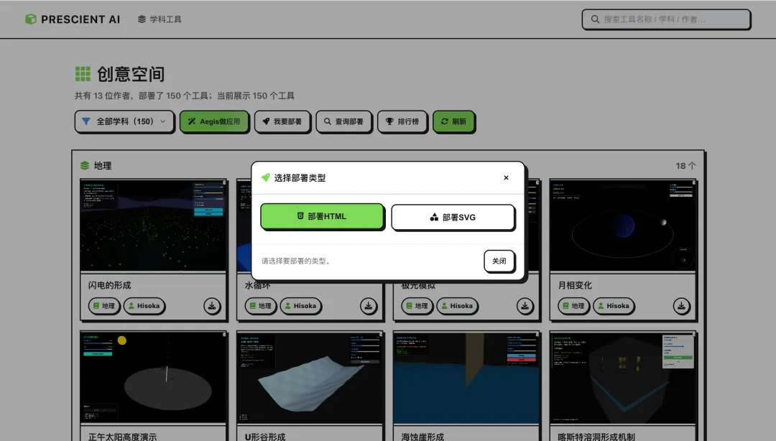Screen dimensions: 776x441
Task: Click the layers icon beside 地理 header
Action: point(85,166)
